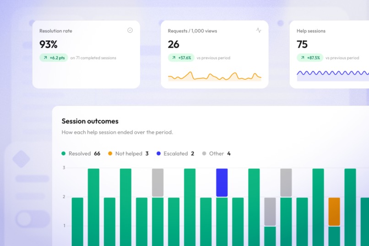Click 'on 71 completed sessions' text

point(93,58)
